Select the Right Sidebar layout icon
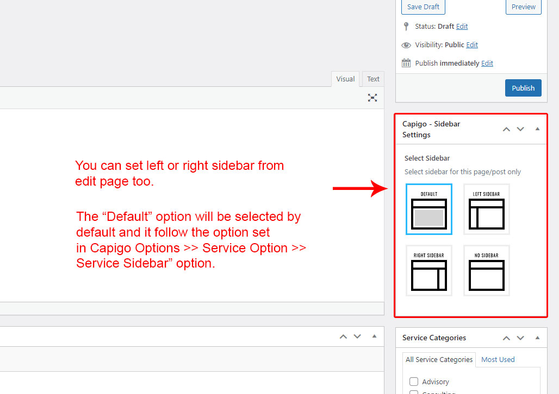The height and width of the screenshot is (394, 559). [428, 271]
